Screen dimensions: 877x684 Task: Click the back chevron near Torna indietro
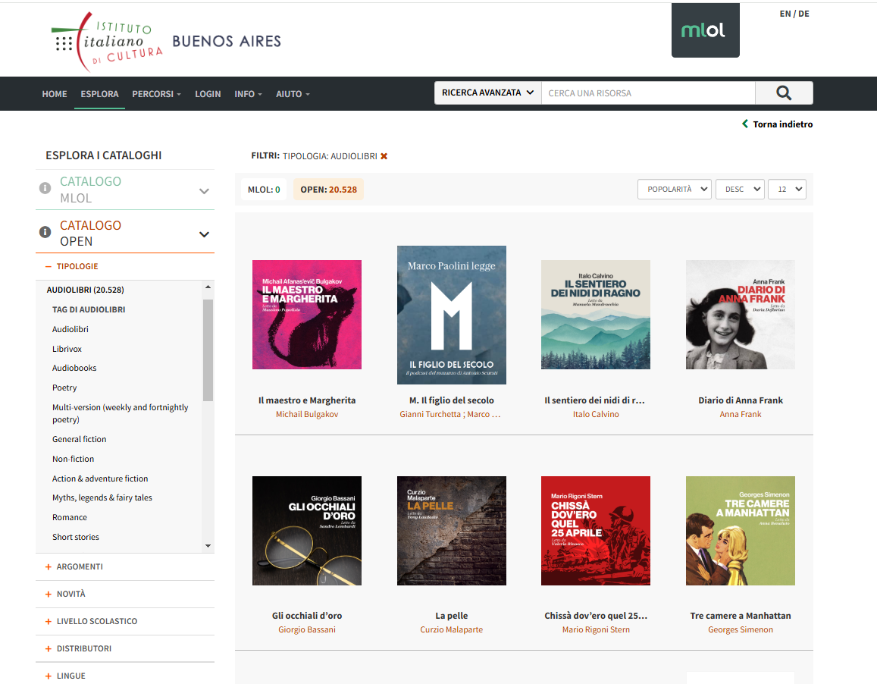click(x=745, y=124)
